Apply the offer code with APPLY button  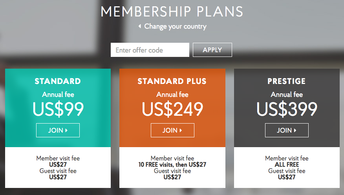click(x=212, y=50)
